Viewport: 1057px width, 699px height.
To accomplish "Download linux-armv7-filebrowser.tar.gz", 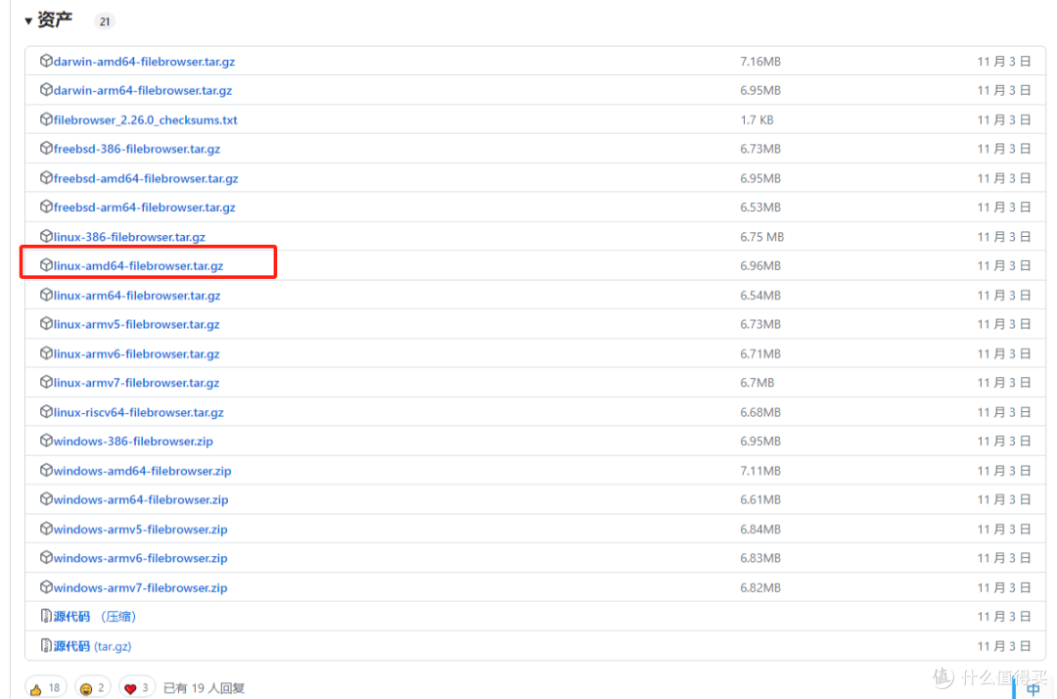I will pos(136,383).
